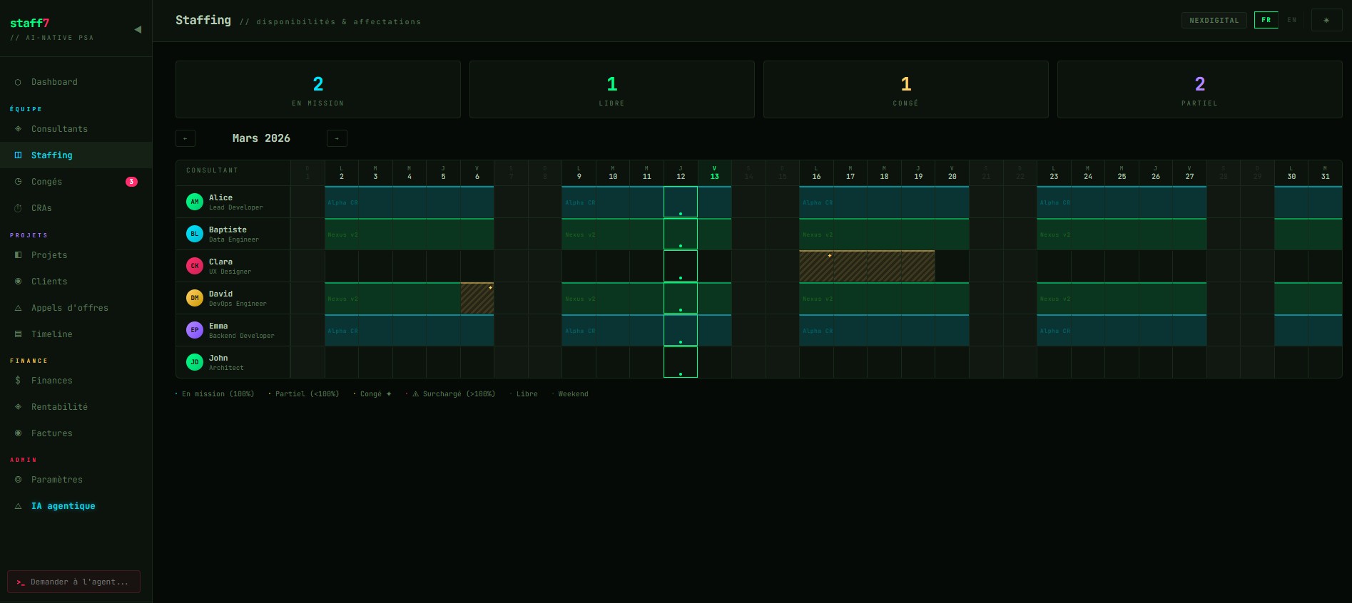This screenshot has width=1352, height=603.
Task: Select consultant name Emma
Action: click(218, 326)
